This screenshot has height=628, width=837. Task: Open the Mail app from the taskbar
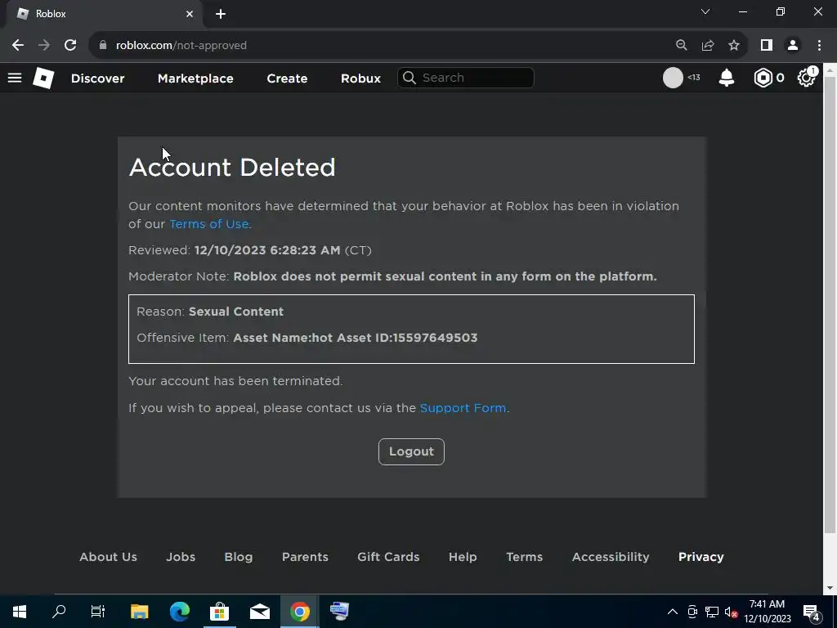point(259,612)
